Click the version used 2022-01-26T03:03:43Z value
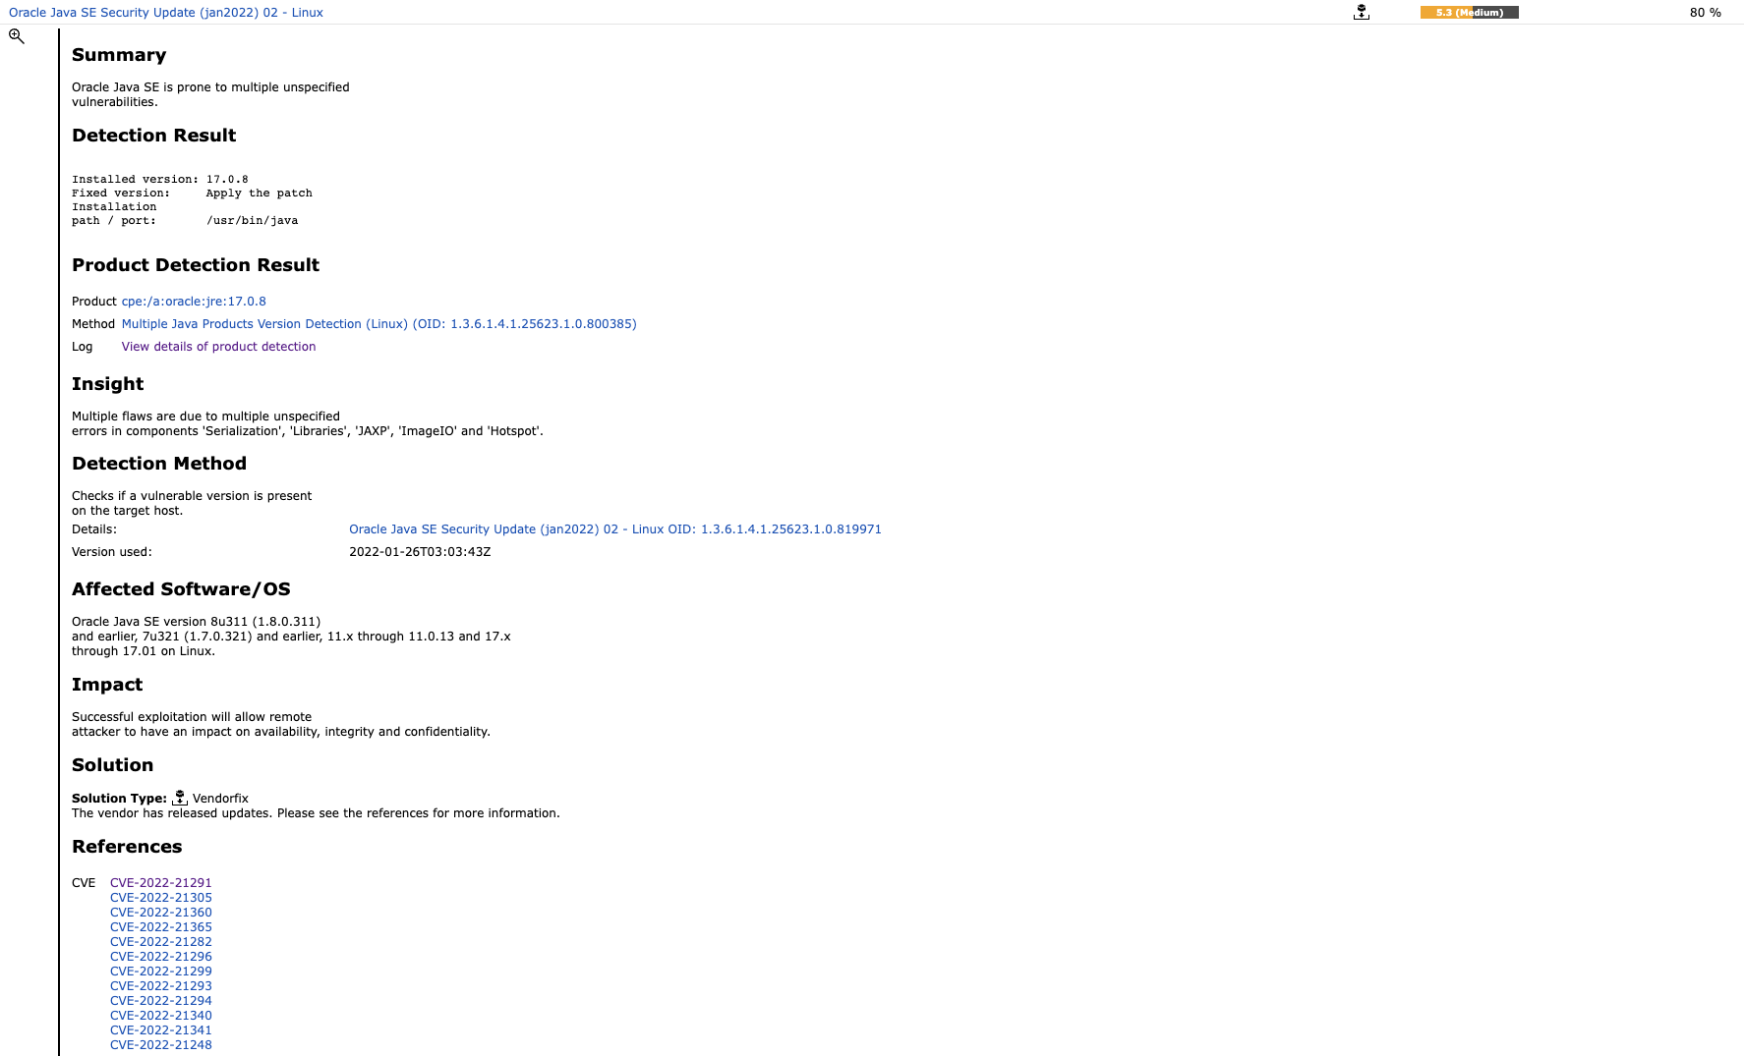This screenshot has height=1056, width=1744. pyautogui.click(x=420, y=552)
